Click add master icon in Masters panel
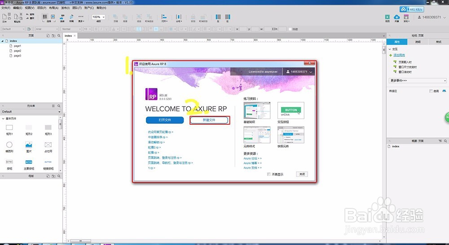 click(x=48, y=176)
